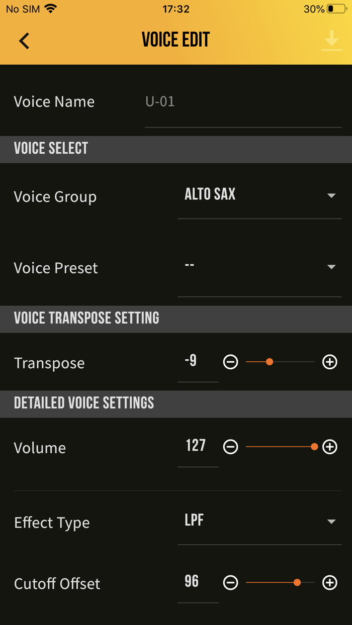Tap the Voice Name field showing U-01
Viewport: 352px width, 625px height.
click(x=243, y=101)
